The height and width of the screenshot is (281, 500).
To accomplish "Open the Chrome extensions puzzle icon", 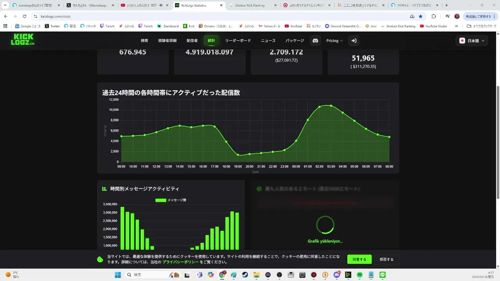I will click(x=434, y=16).
